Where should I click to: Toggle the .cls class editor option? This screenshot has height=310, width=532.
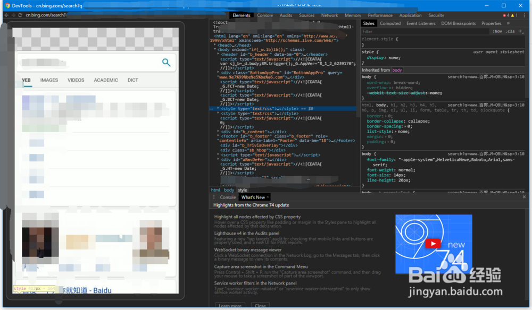click(x=510, y=31)
